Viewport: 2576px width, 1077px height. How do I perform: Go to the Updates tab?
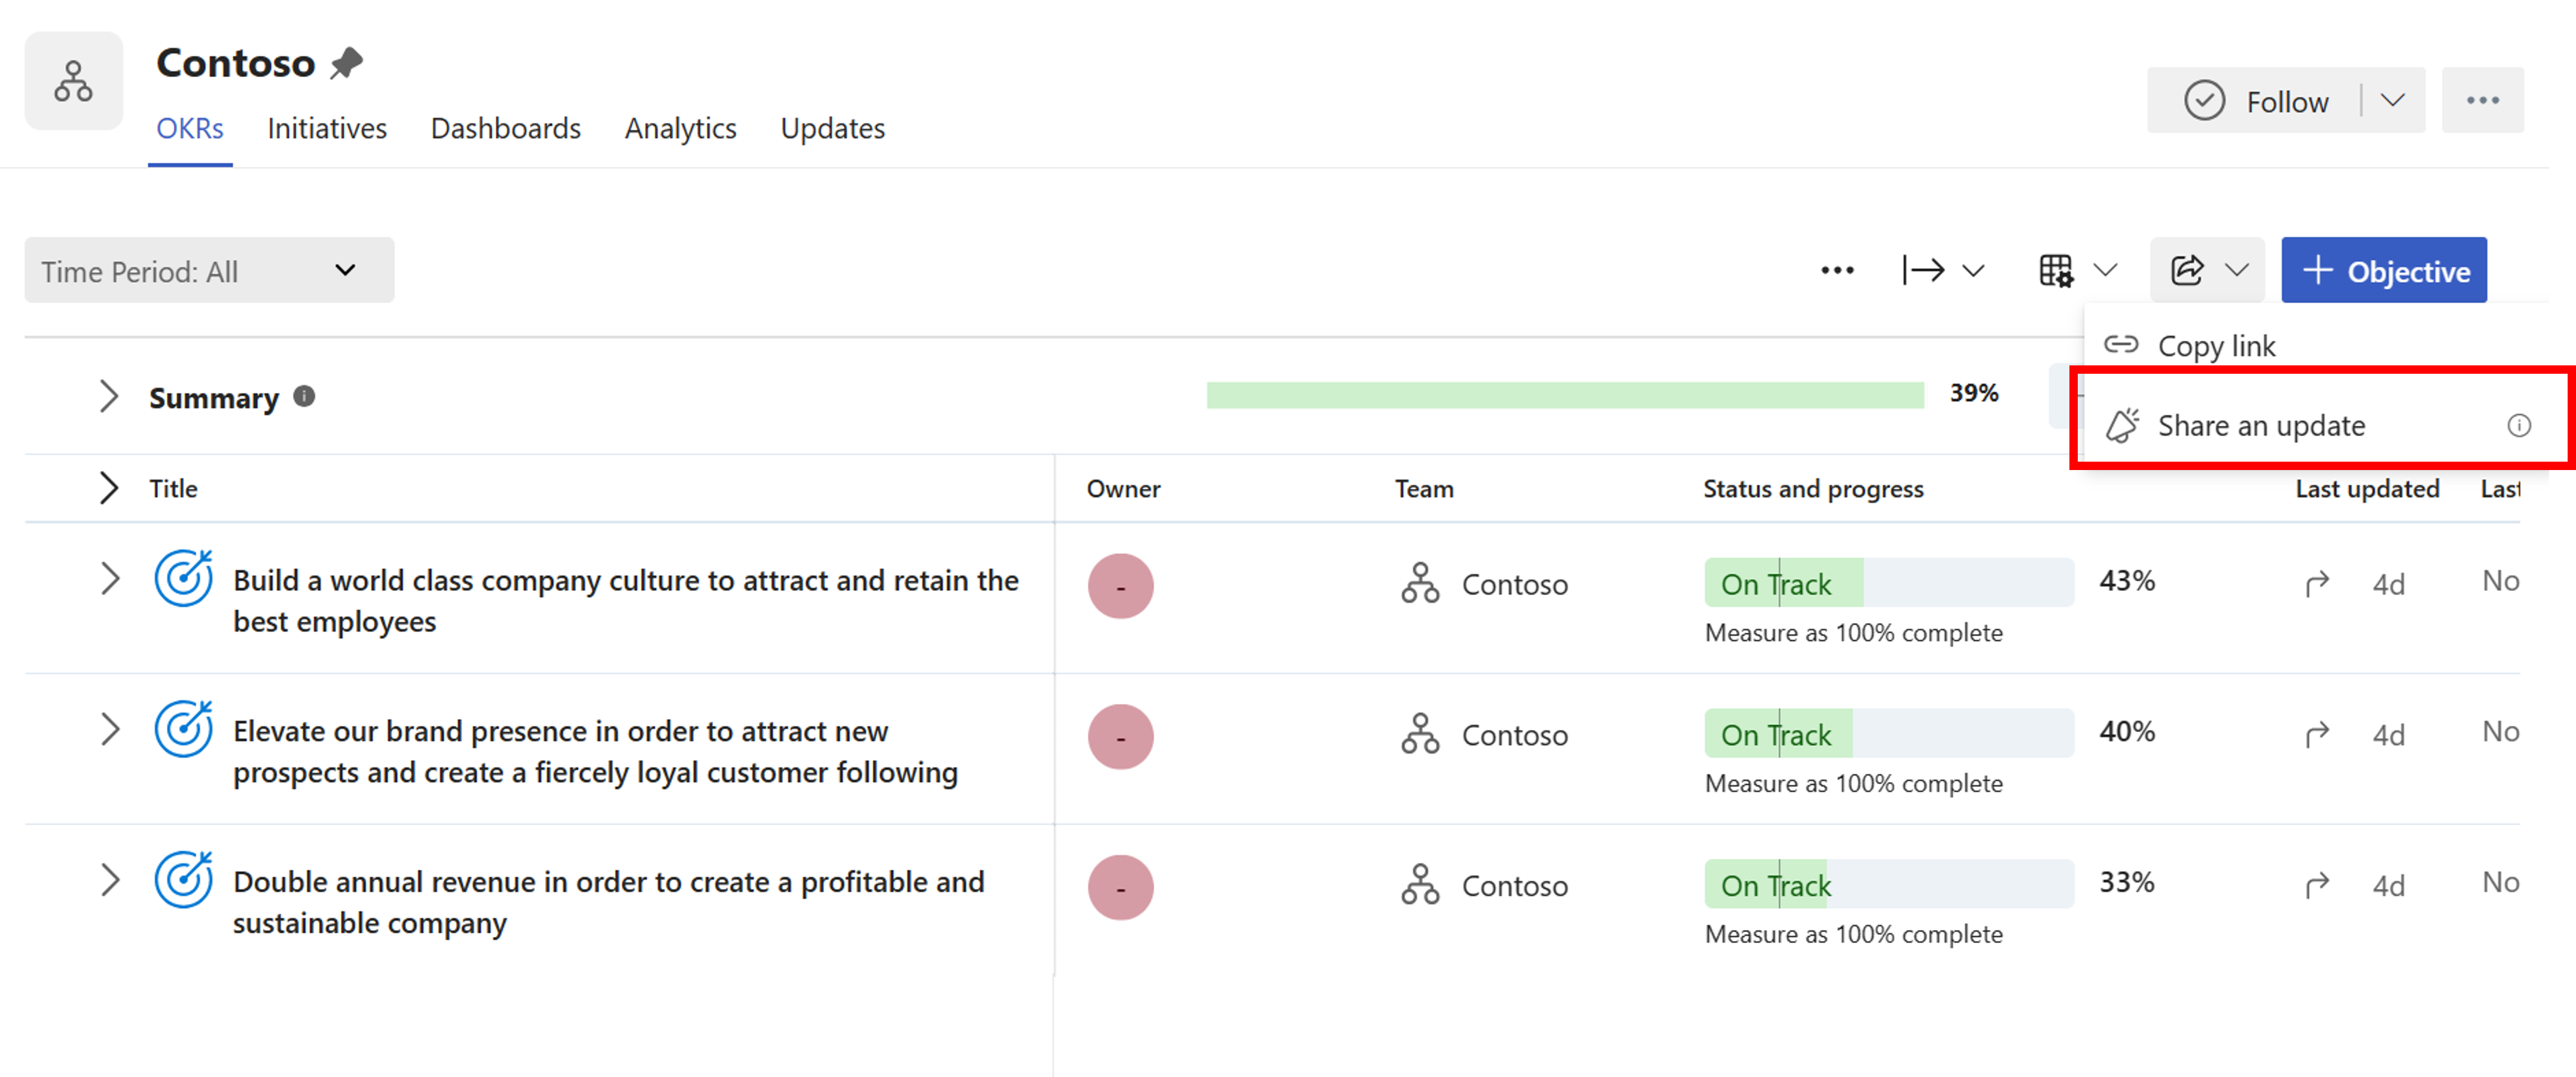click(x=833, y=129)
